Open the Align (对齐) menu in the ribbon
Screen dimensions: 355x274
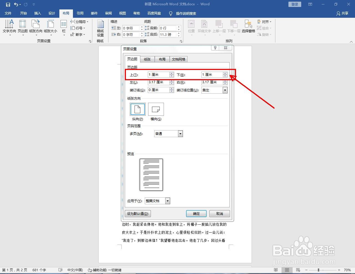pyautogui.click(x=264, y=22)
